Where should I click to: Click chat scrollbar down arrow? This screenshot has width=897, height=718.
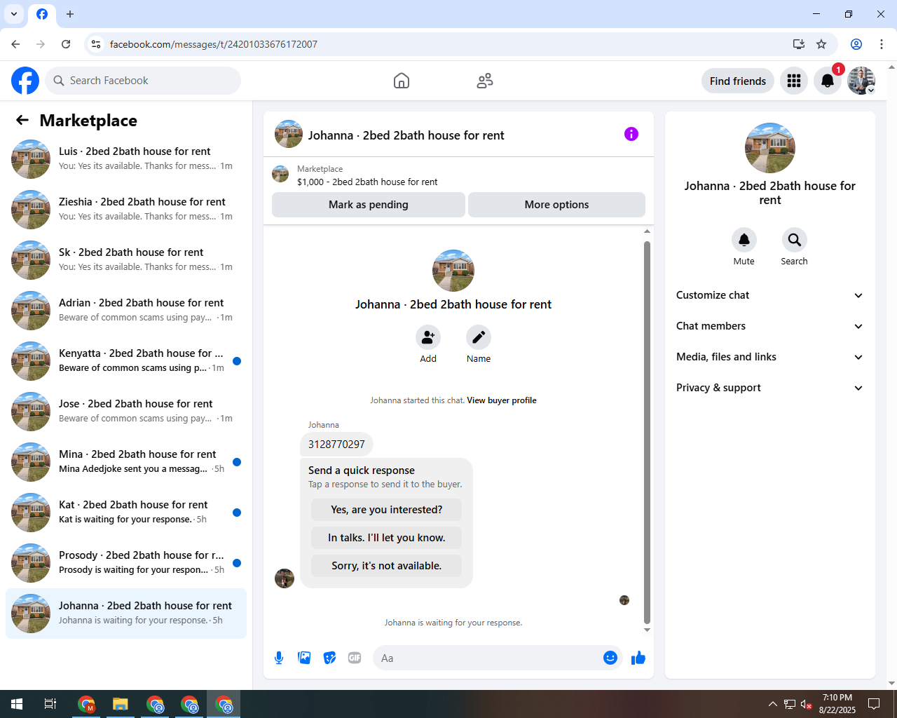[x=647, y=630]
